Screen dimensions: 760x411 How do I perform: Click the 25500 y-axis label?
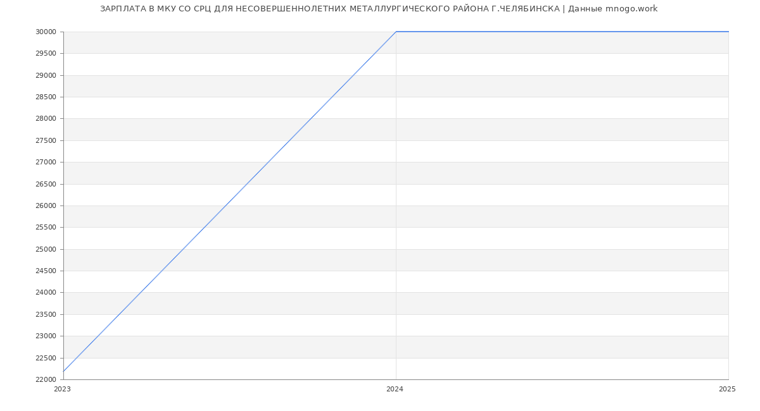46,228
